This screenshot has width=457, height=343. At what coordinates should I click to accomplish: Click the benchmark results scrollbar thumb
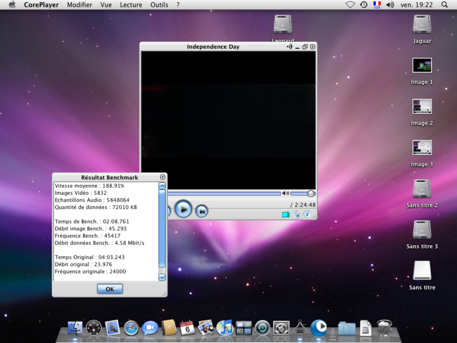(162, 228)
